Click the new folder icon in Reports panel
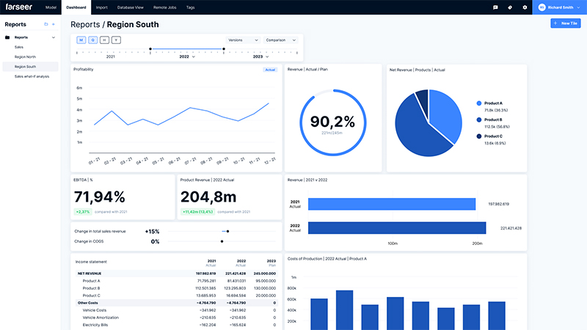Screen dimensions: 587x330 click(46, 24)
